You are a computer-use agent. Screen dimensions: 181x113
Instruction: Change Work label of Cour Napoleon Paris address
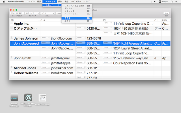coord(107,62)
